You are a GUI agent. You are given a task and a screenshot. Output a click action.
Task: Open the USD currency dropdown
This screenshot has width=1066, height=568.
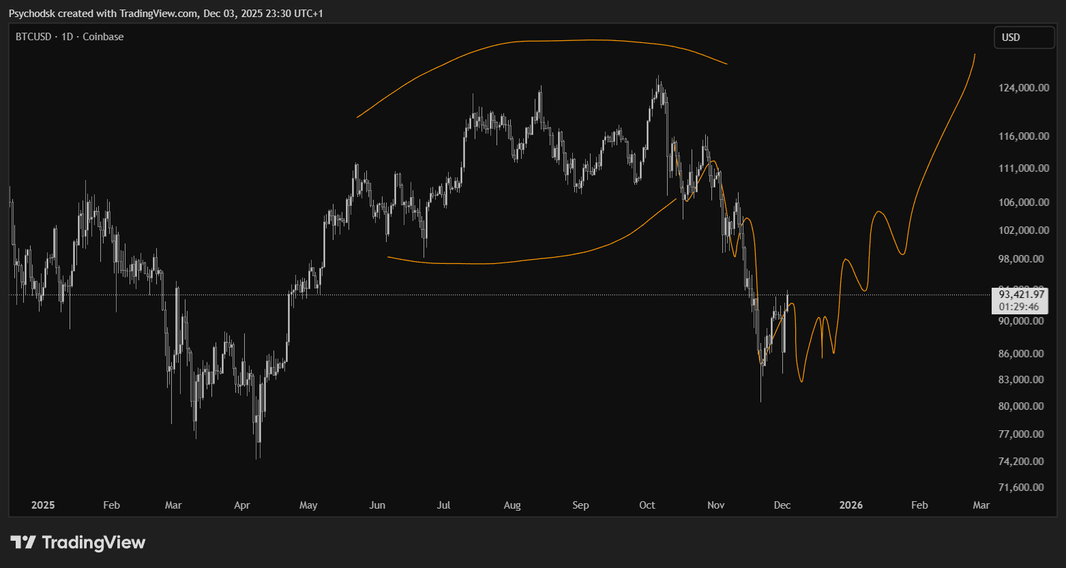pos(1023,38)
